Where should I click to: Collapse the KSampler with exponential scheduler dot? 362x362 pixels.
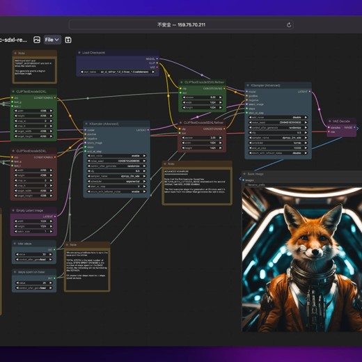pos(86,124)
